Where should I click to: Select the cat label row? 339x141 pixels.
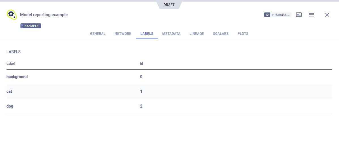(9, 91)
